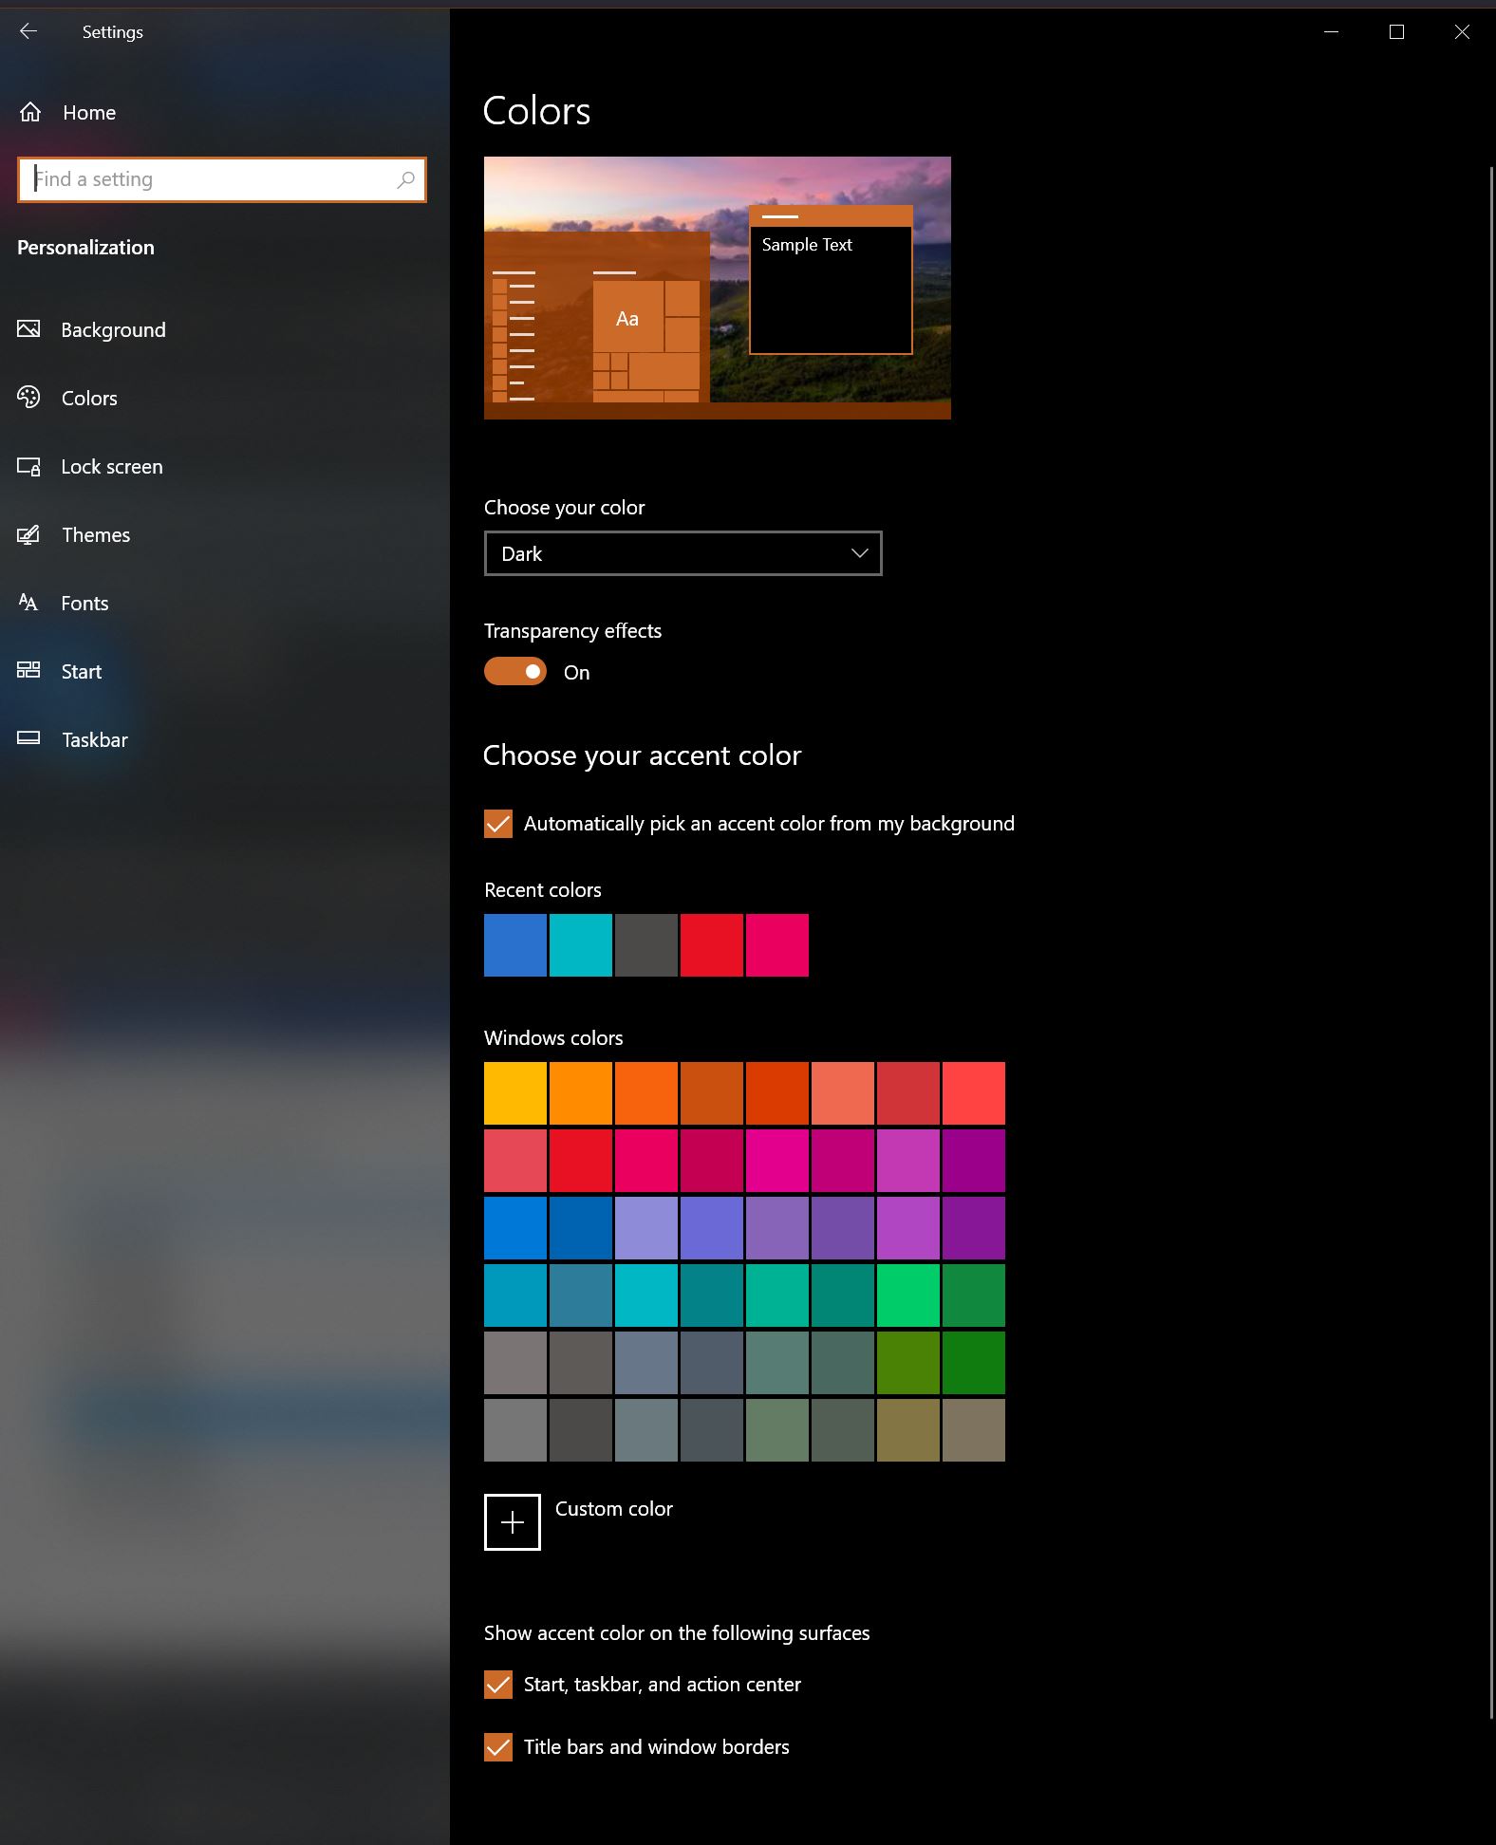Click the Fonts icon in sidebar
The image size is (1496, 1845).
point(28,603)
